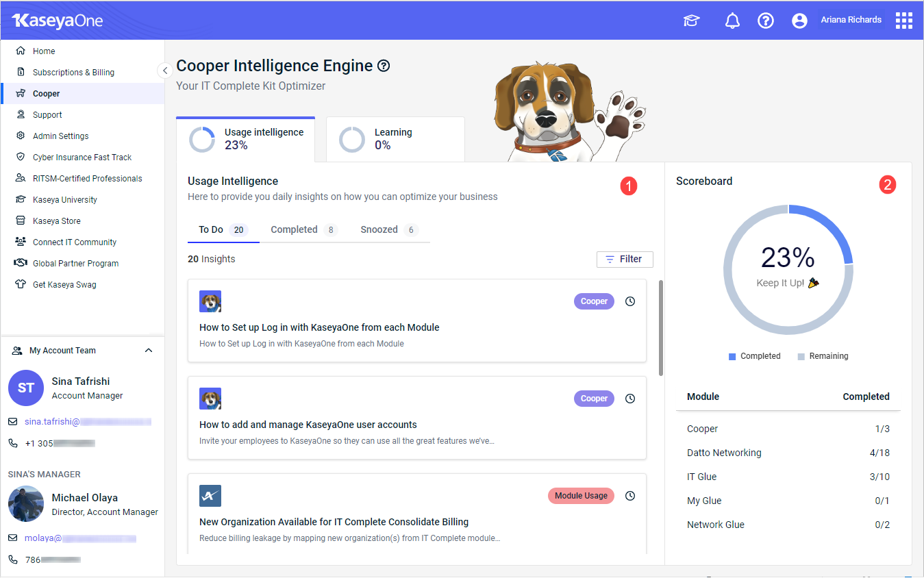
Task: Click the IT Glue row showing 3/10
Action: [788, 477]
